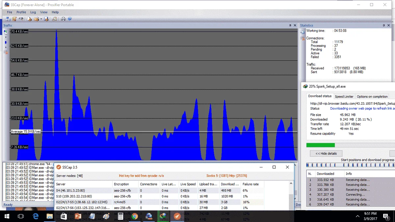
Task: Click the print toolbar icon
Action: [x=63, y=19]
